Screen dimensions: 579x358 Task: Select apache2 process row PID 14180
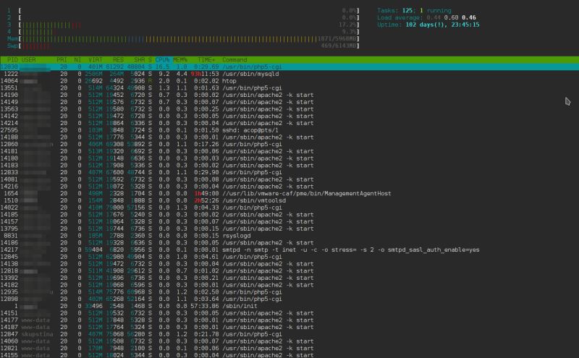click(x=289, y=158)
